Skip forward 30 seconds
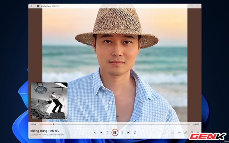 coord(122,133)
